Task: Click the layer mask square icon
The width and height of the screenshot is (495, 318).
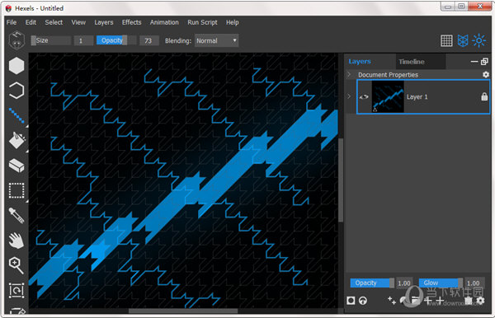Action: click(351, 301)
